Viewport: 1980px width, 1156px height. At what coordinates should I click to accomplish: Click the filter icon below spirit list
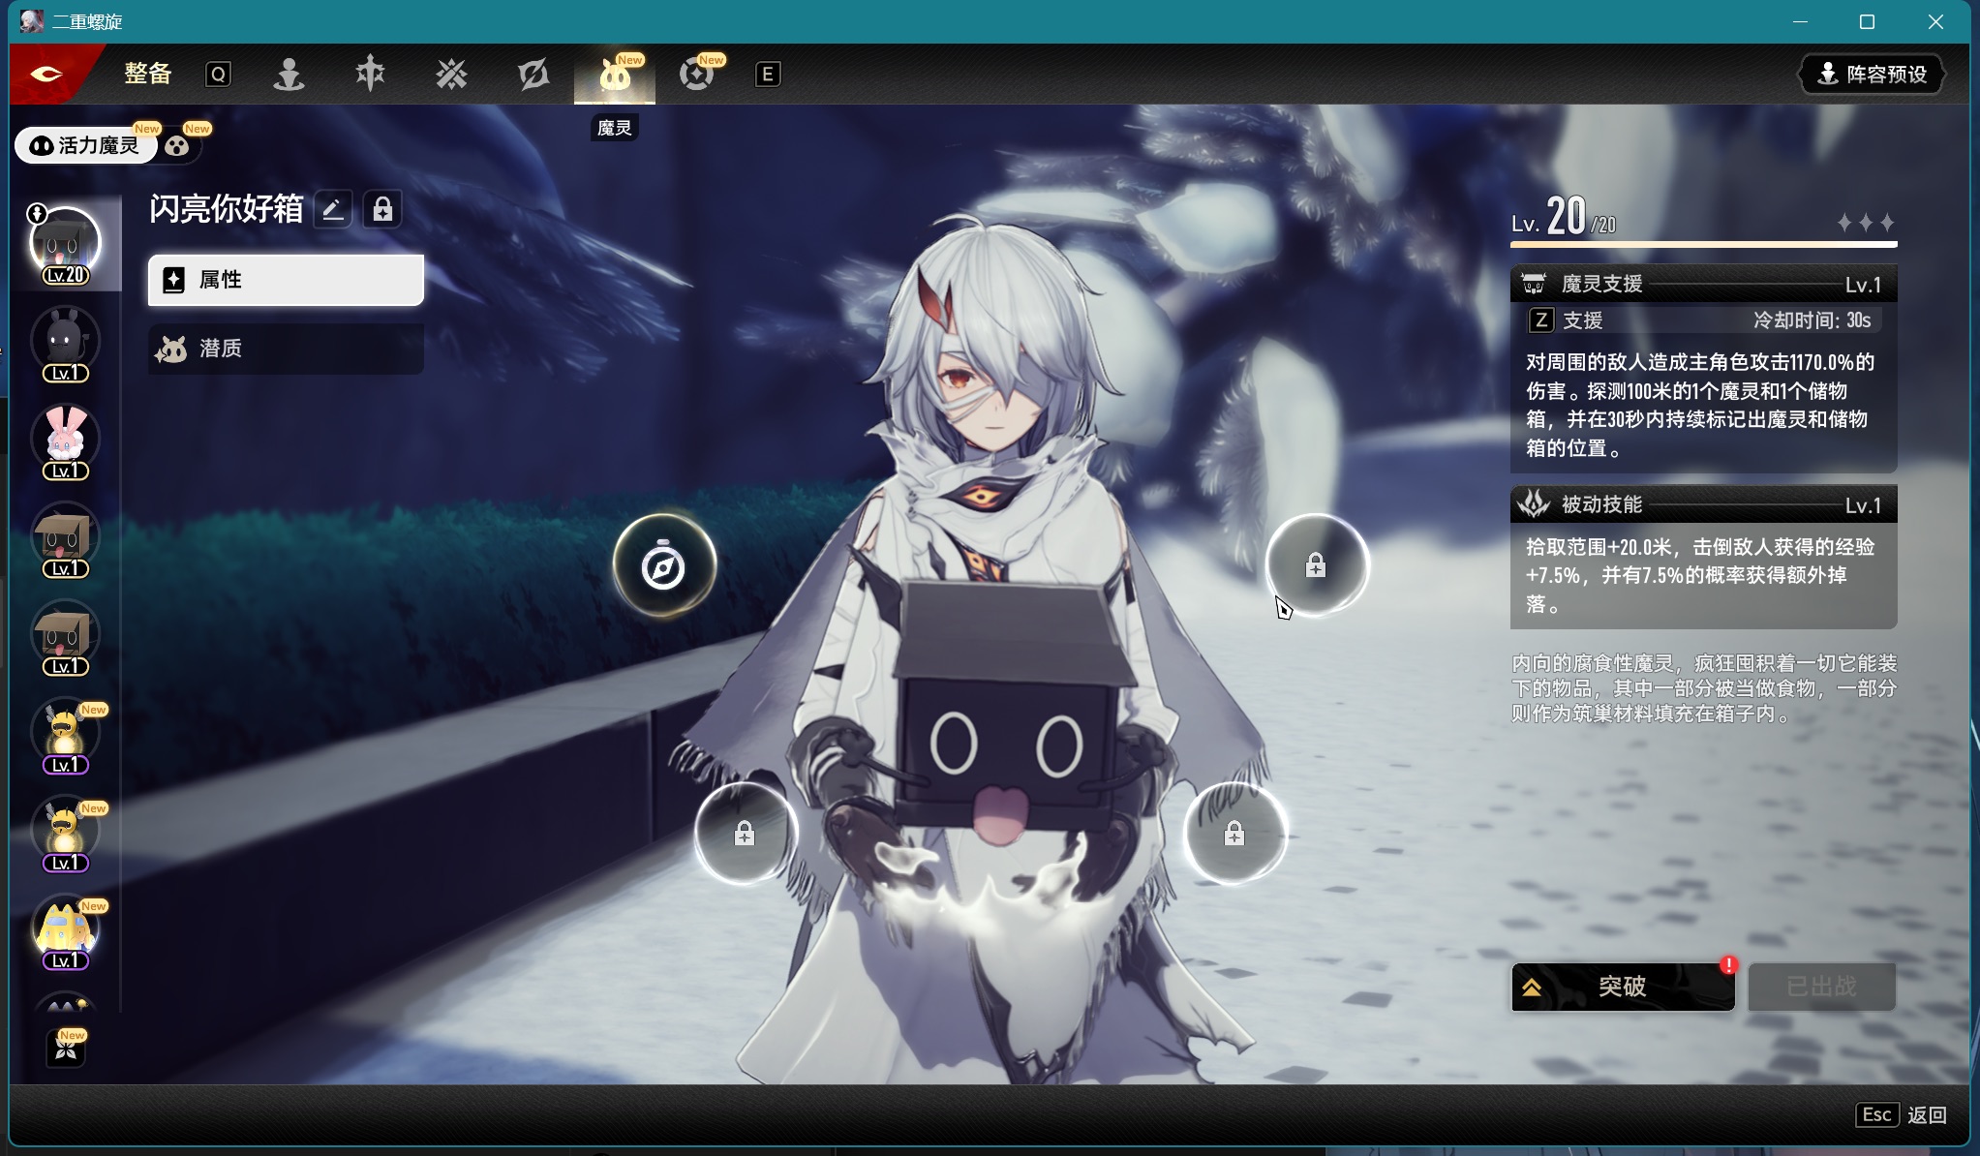(66, 1049)
